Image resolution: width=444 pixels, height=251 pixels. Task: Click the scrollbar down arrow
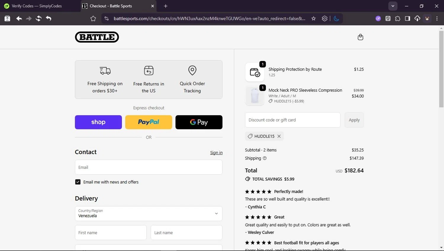coord(441,248)
